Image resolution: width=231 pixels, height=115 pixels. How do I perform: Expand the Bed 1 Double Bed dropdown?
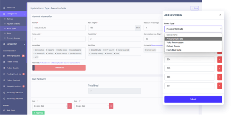tap(50, 106)
